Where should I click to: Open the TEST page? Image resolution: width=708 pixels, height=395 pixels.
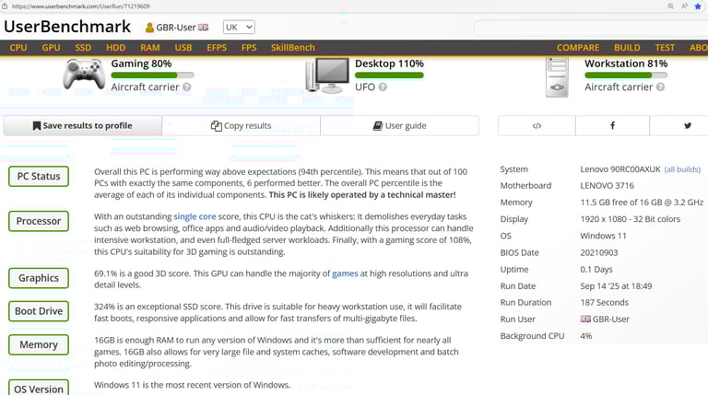point(665,48)
